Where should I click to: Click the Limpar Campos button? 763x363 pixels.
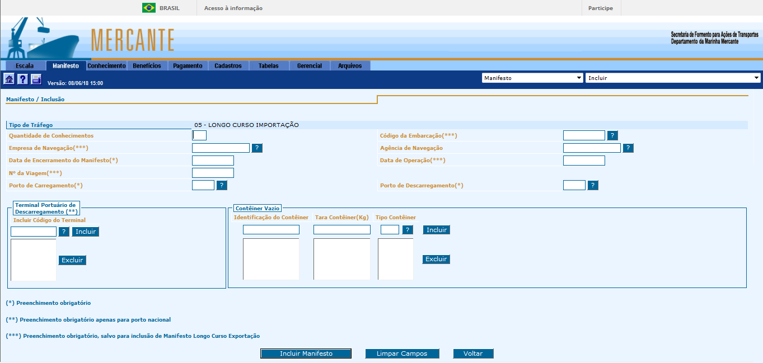click(402, 353)
